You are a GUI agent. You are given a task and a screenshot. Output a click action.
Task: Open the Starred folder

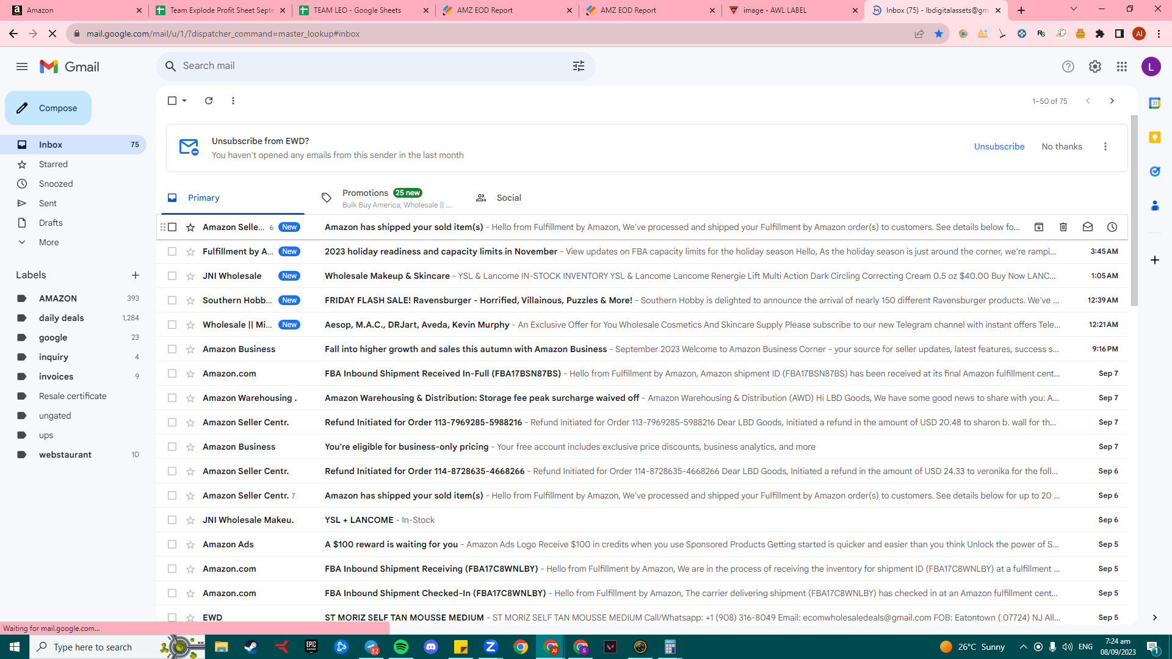coord(73,164)
